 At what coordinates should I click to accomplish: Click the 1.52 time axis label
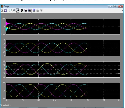[22, 100]
